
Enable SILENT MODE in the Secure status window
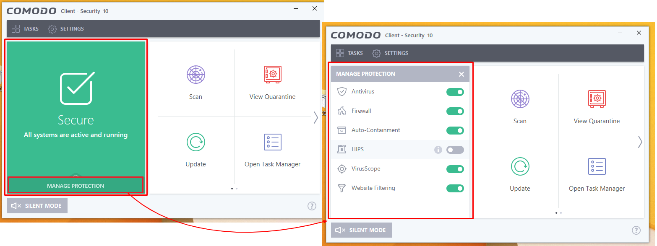[37, 206]
